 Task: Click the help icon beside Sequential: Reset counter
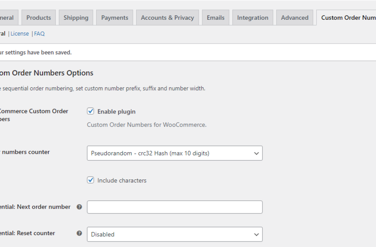80,233
